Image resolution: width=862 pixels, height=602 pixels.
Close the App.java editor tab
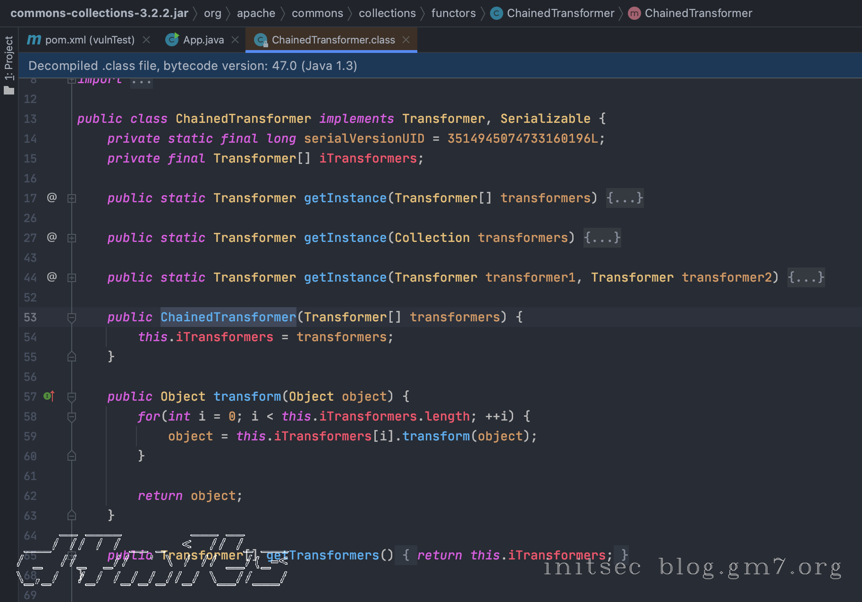click(235, 40)
